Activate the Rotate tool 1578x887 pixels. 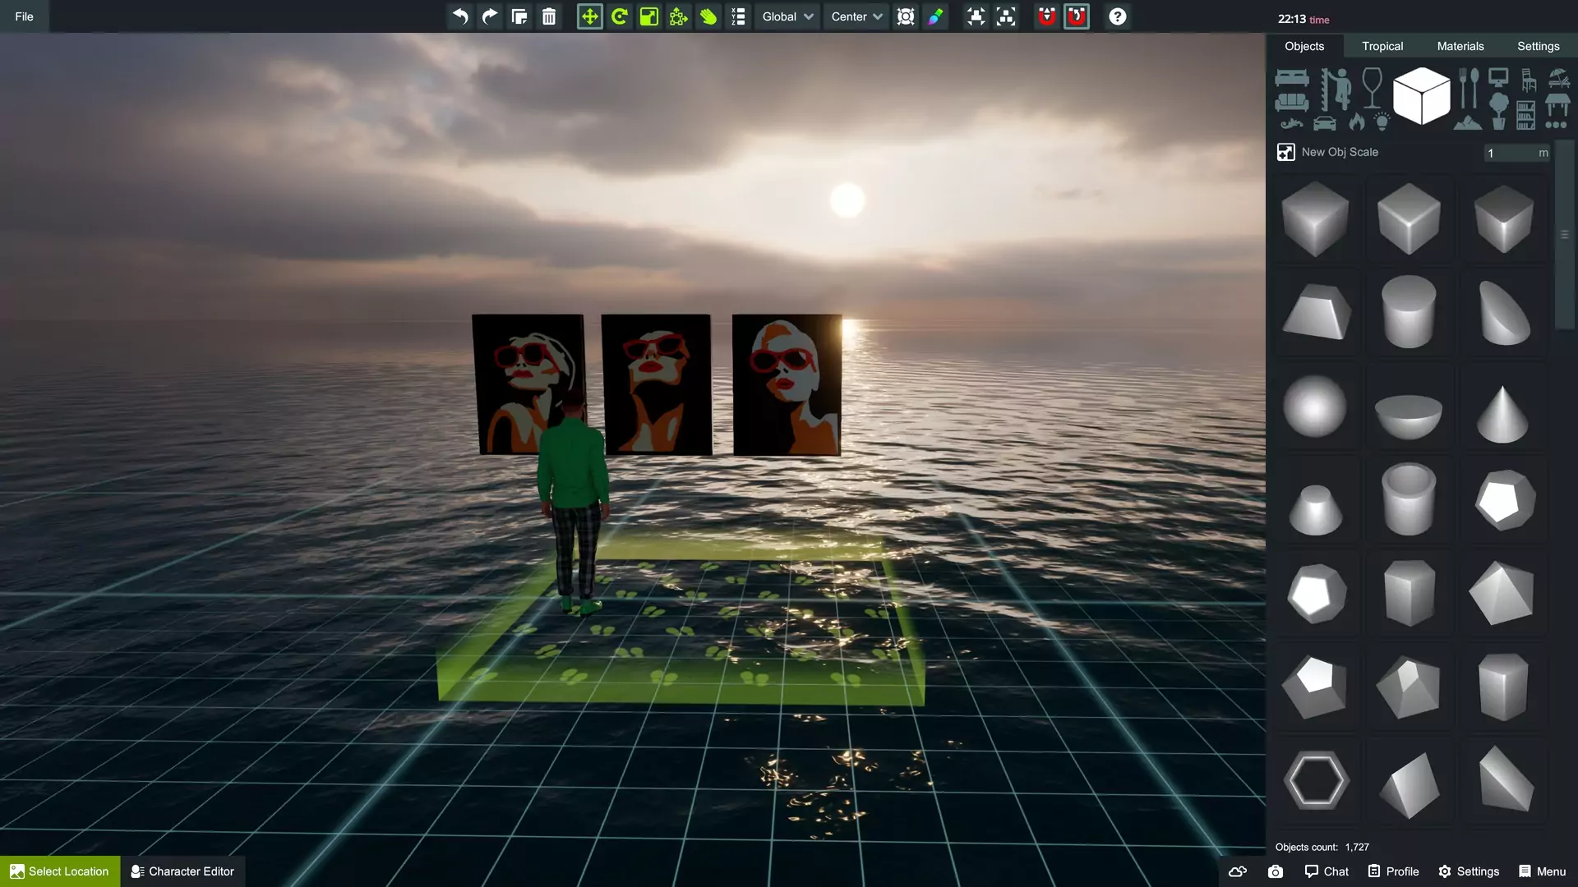[620, 16]
